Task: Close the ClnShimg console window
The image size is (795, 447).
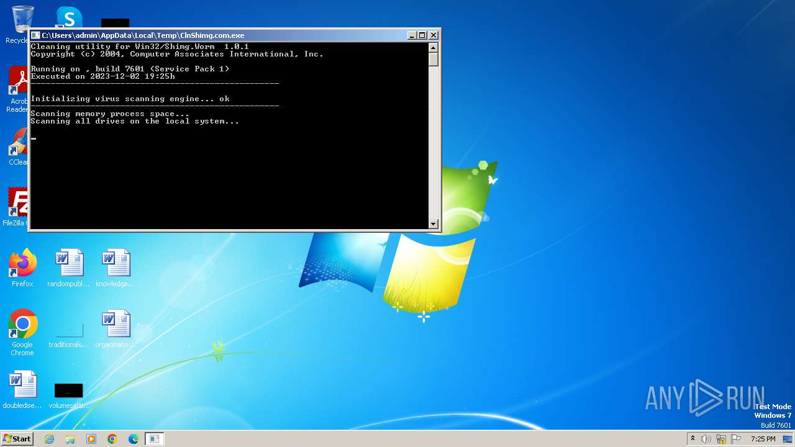Action: 434,35
